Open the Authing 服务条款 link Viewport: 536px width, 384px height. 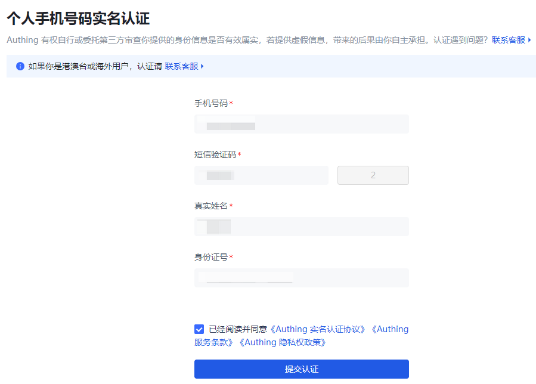pos(215,342)
